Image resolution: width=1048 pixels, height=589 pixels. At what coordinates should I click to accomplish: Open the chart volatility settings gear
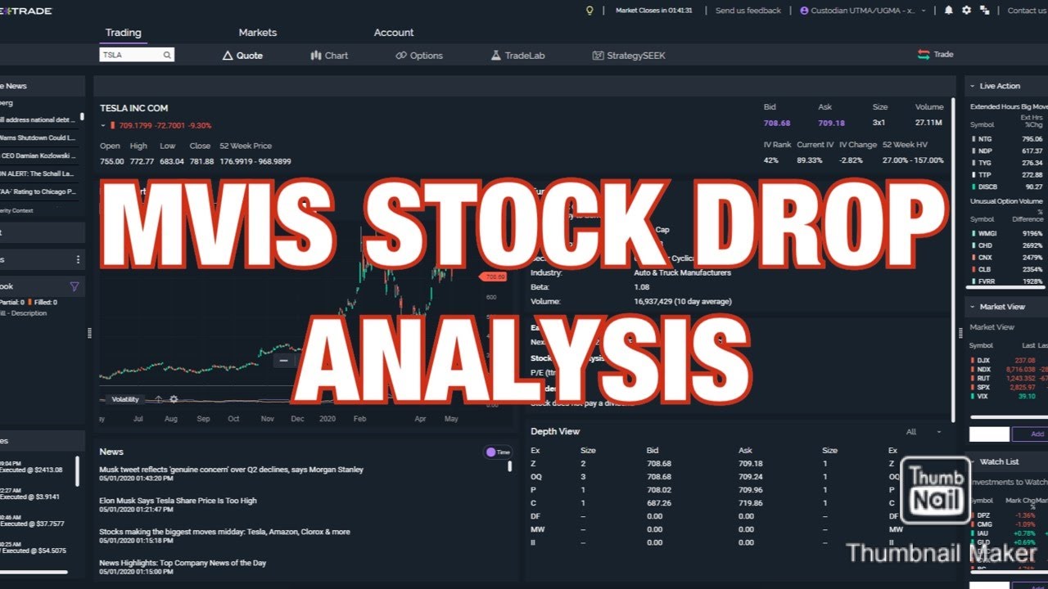(174, 399)
